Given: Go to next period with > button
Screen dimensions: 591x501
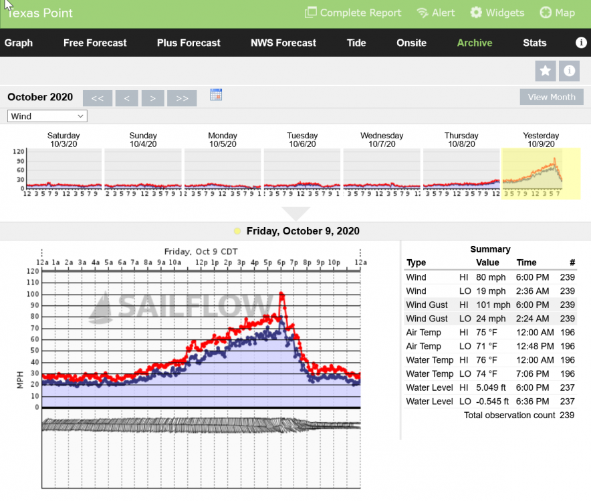Looking at the screenshot, I should [152, 98].
